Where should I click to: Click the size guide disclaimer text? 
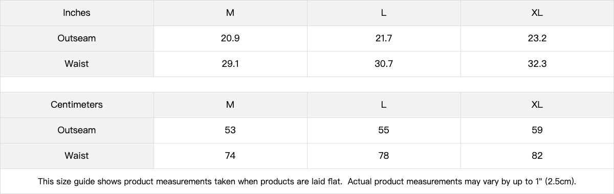click(x=307, y=181)
